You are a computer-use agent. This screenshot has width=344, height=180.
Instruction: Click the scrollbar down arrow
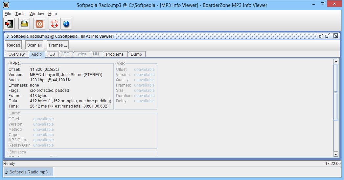pyautogui.click(x=336, y=154)
